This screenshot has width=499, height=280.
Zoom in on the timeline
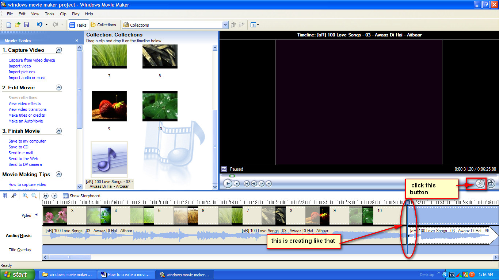click(x=25, y=196)
